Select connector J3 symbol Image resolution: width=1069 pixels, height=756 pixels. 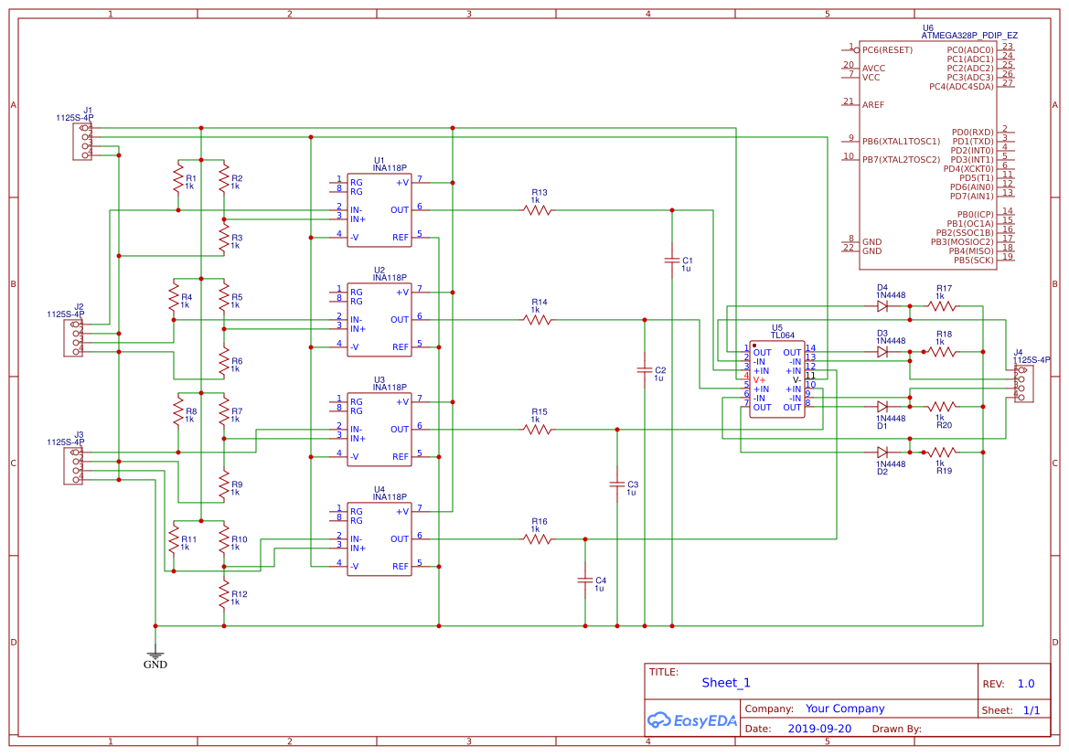(73, 465)
